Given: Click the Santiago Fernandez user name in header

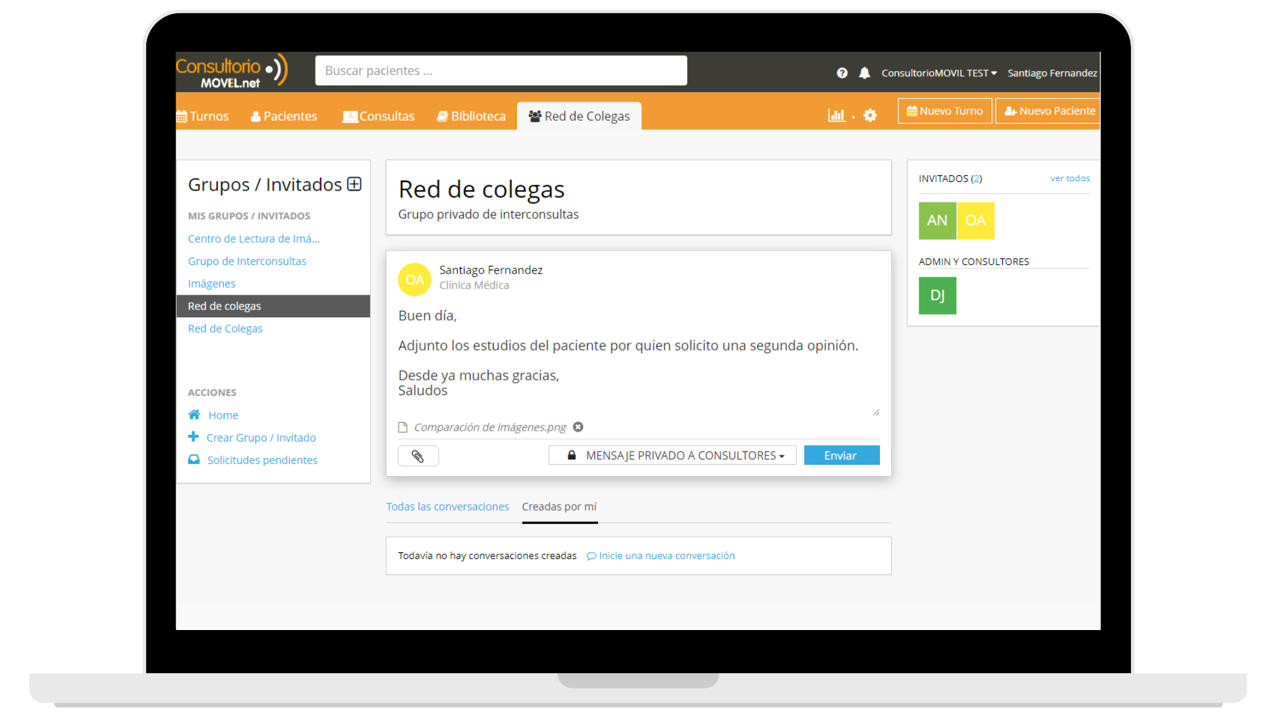Looking at the screenshot, I should click(x=1052, y=73).
